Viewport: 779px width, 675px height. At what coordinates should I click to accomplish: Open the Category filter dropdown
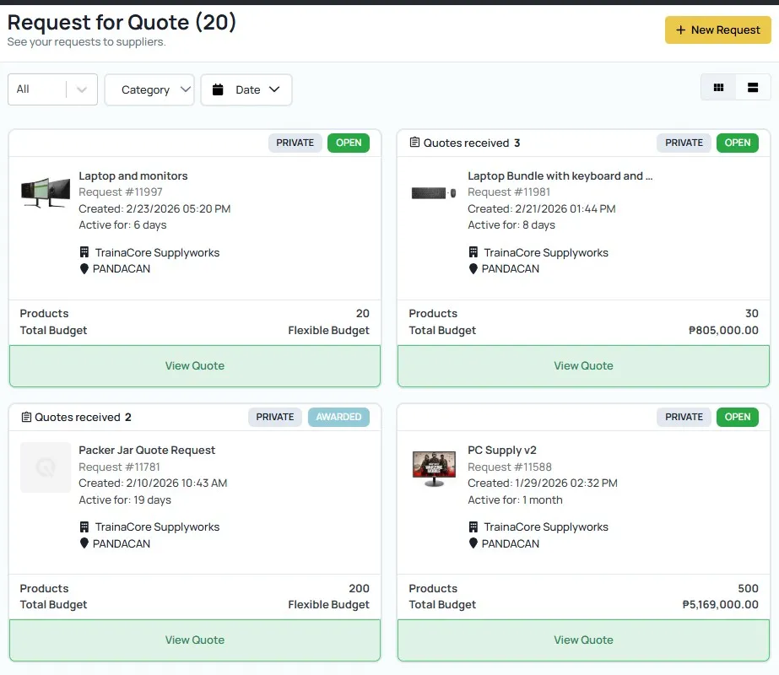149,89
